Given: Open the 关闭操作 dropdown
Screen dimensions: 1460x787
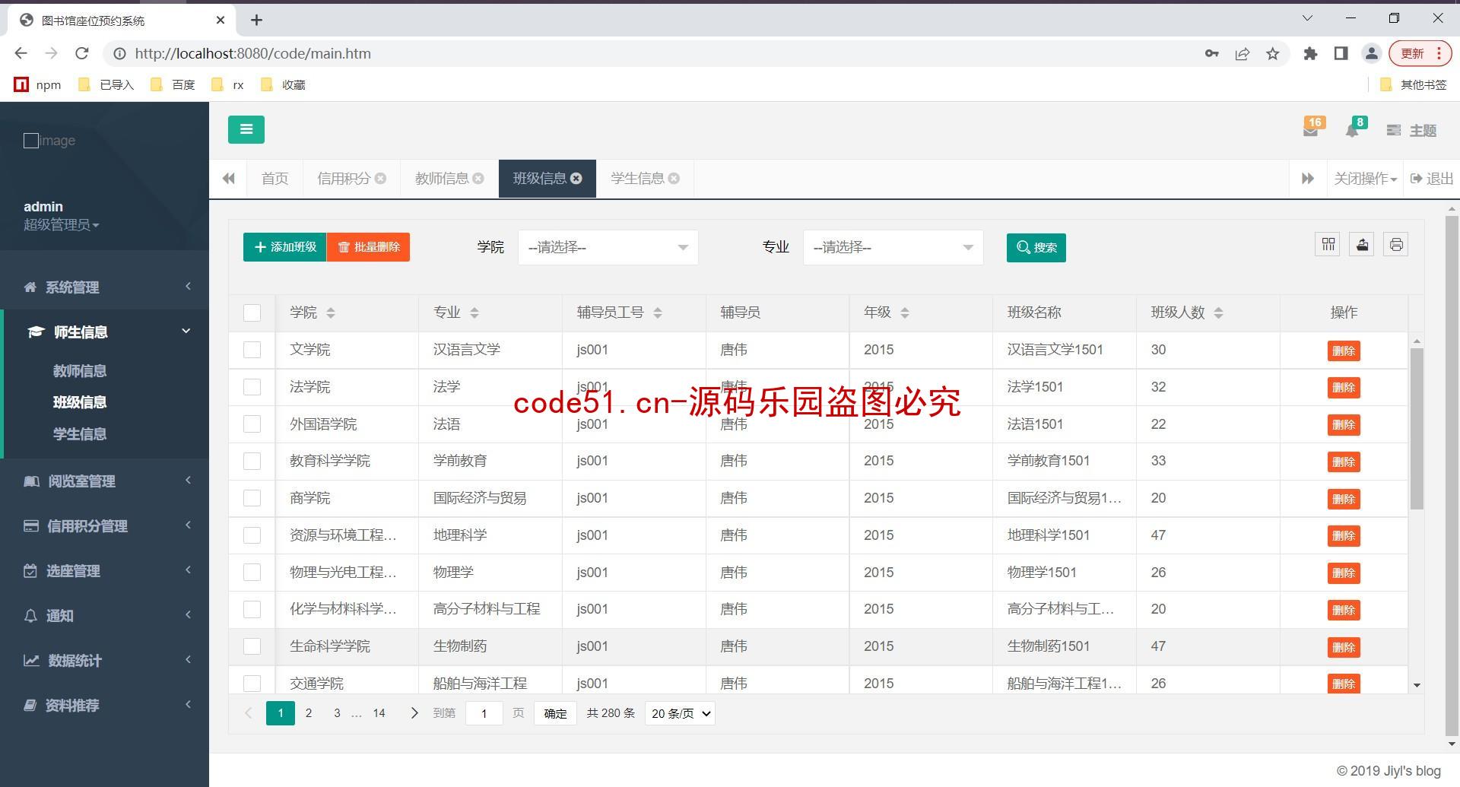Looking at the screenshot, I should tap(1365, 179).
